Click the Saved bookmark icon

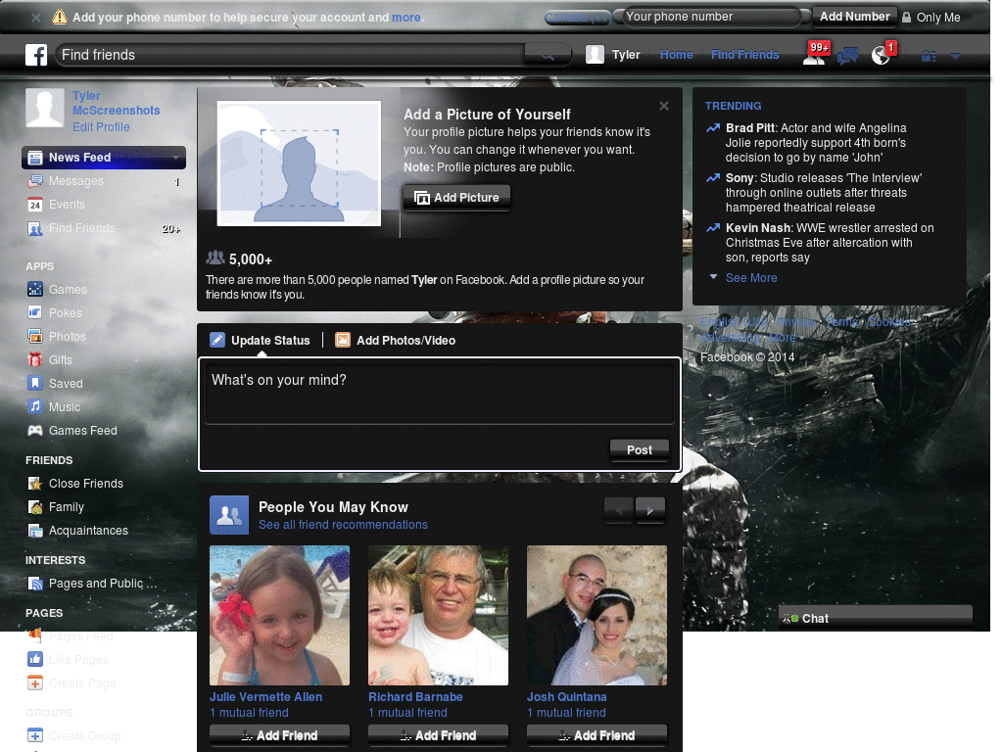(x=35, y=383)
